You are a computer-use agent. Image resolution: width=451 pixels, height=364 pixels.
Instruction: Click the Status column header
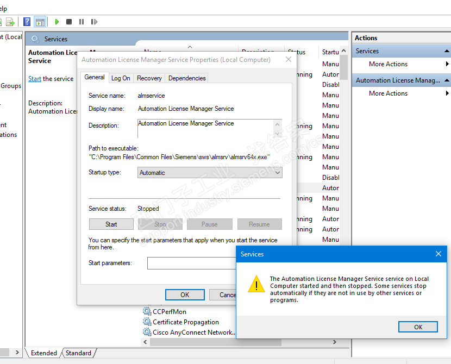click(300, 52)
